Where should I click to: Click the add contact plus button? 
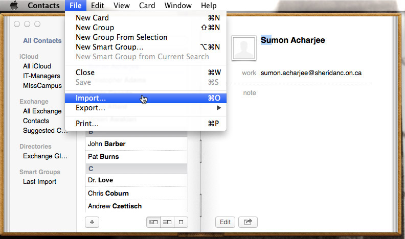(x=92, y=222)
